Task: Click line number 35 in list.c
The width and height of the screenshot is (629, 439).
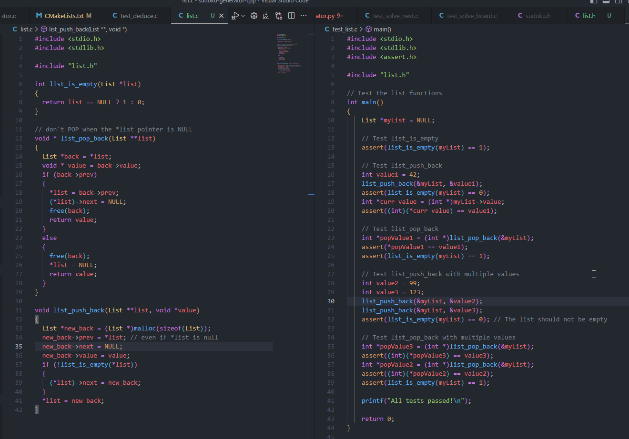Action: (x=19, y=346)
